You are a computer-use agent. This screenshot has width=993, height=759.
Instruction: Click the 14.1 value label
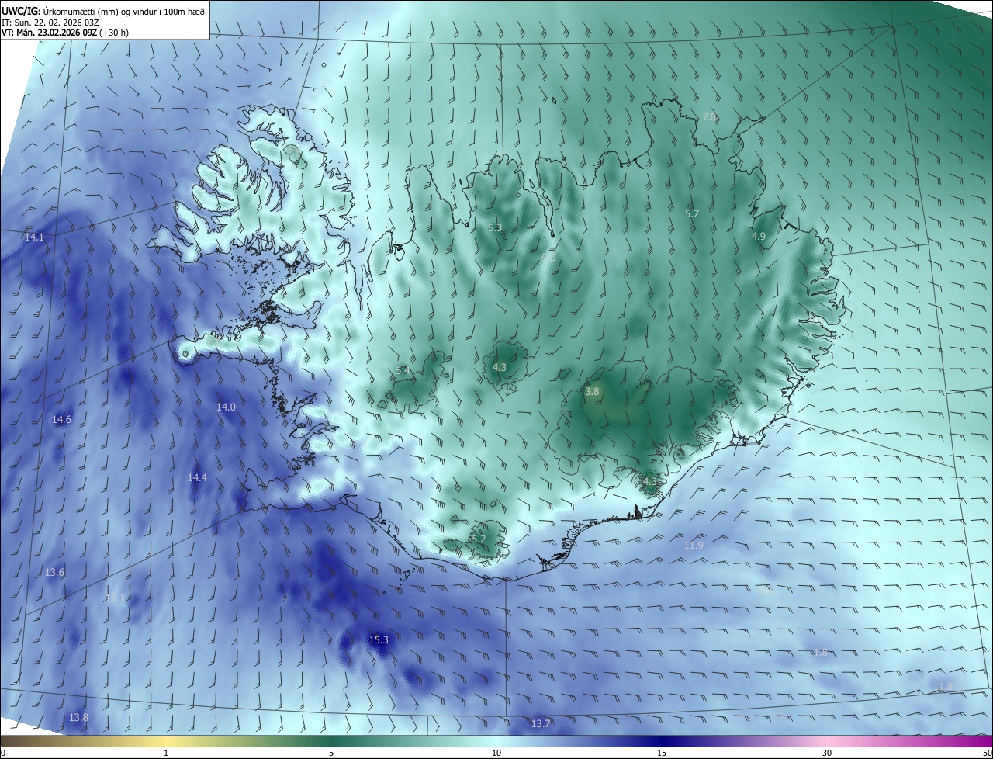pos(34,237)
